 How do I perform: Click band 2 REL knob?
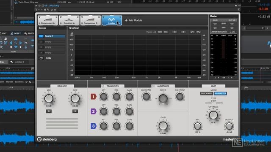(x=116, y=111)
